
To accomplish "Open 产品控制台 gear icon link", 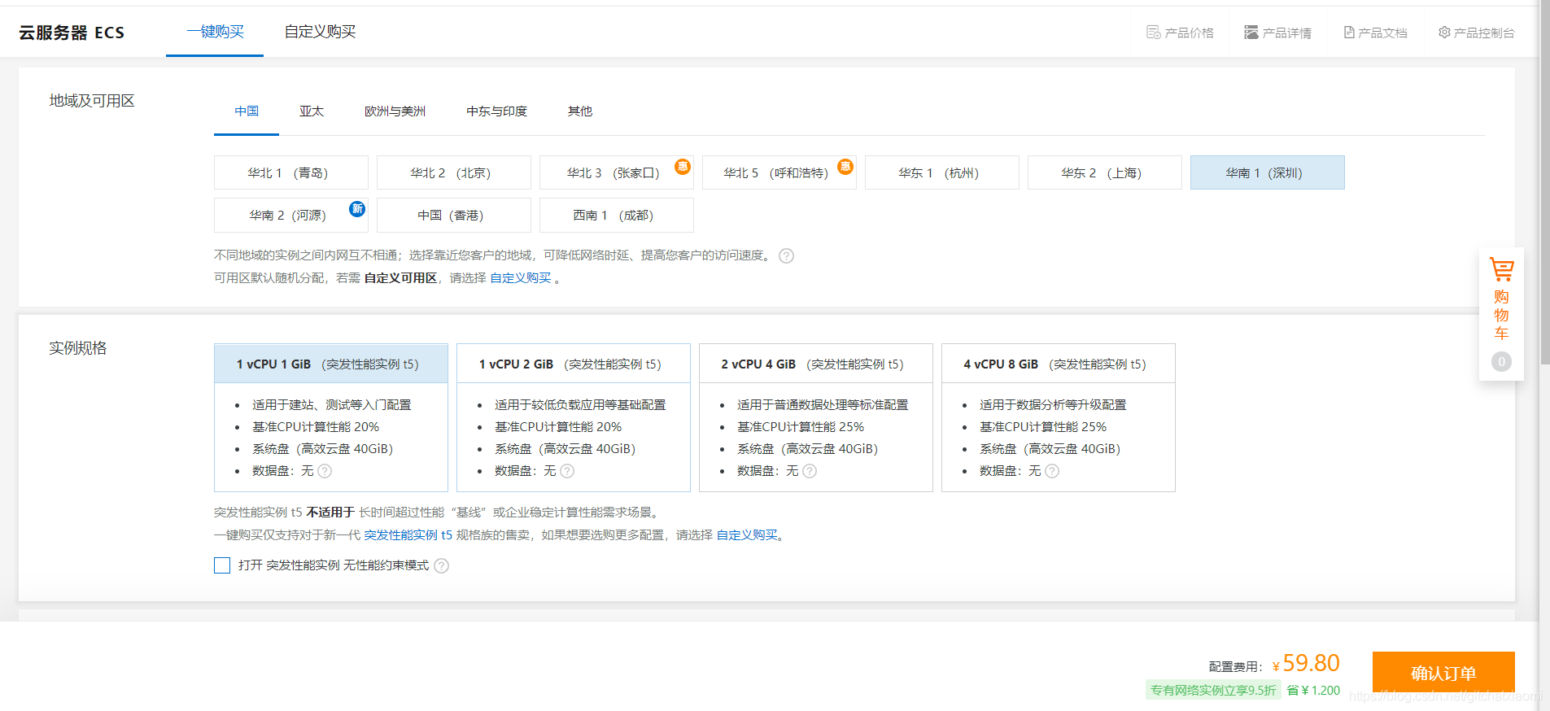I will [x=1476, y=33].
